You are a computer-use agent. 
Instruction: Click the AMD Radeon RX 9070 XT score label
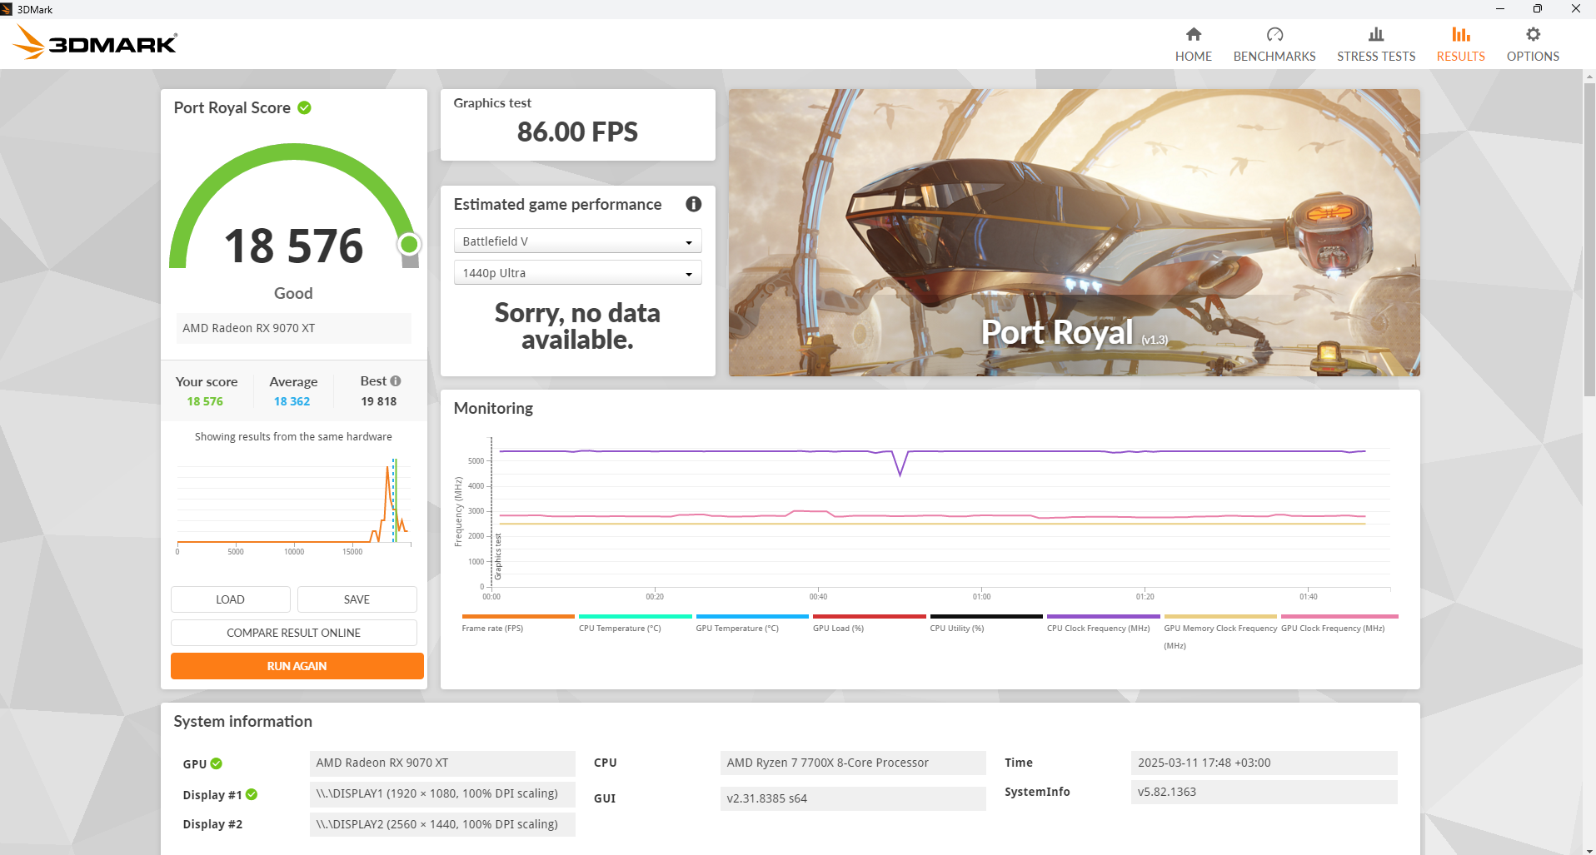294,328
